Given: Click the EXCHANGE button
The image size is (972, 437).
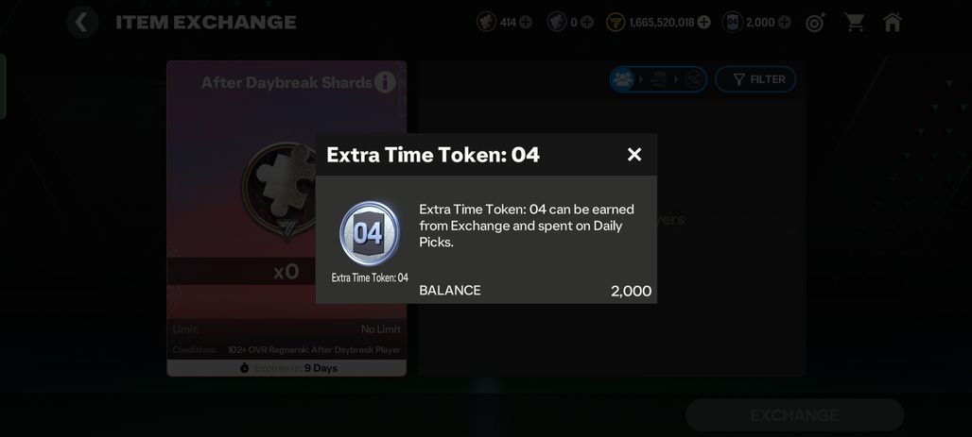Looking at the screenshot, I should point(794,414).
